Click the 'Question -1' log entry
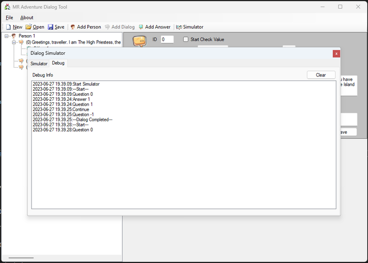 pyautogui.click(x=63, y=115)
